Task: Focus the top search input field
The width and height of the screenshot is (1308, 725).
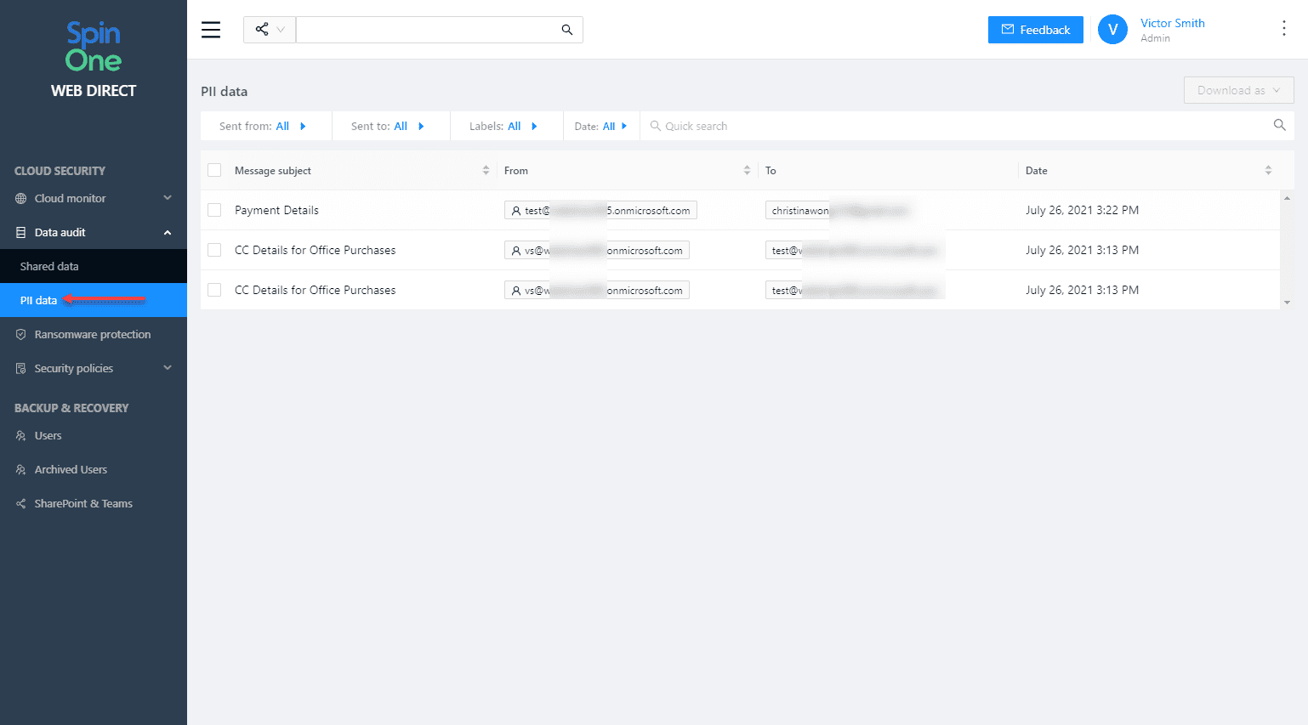Action: (x=428, y=30)
